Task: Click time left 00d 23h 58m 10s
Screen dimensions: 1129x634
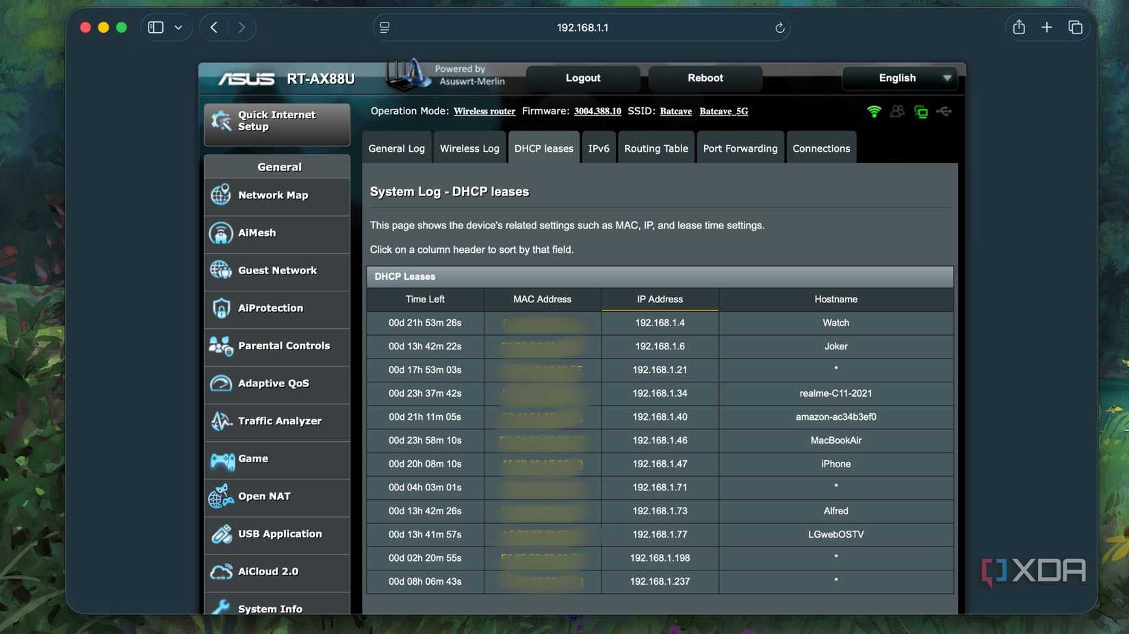Action: 425,440
